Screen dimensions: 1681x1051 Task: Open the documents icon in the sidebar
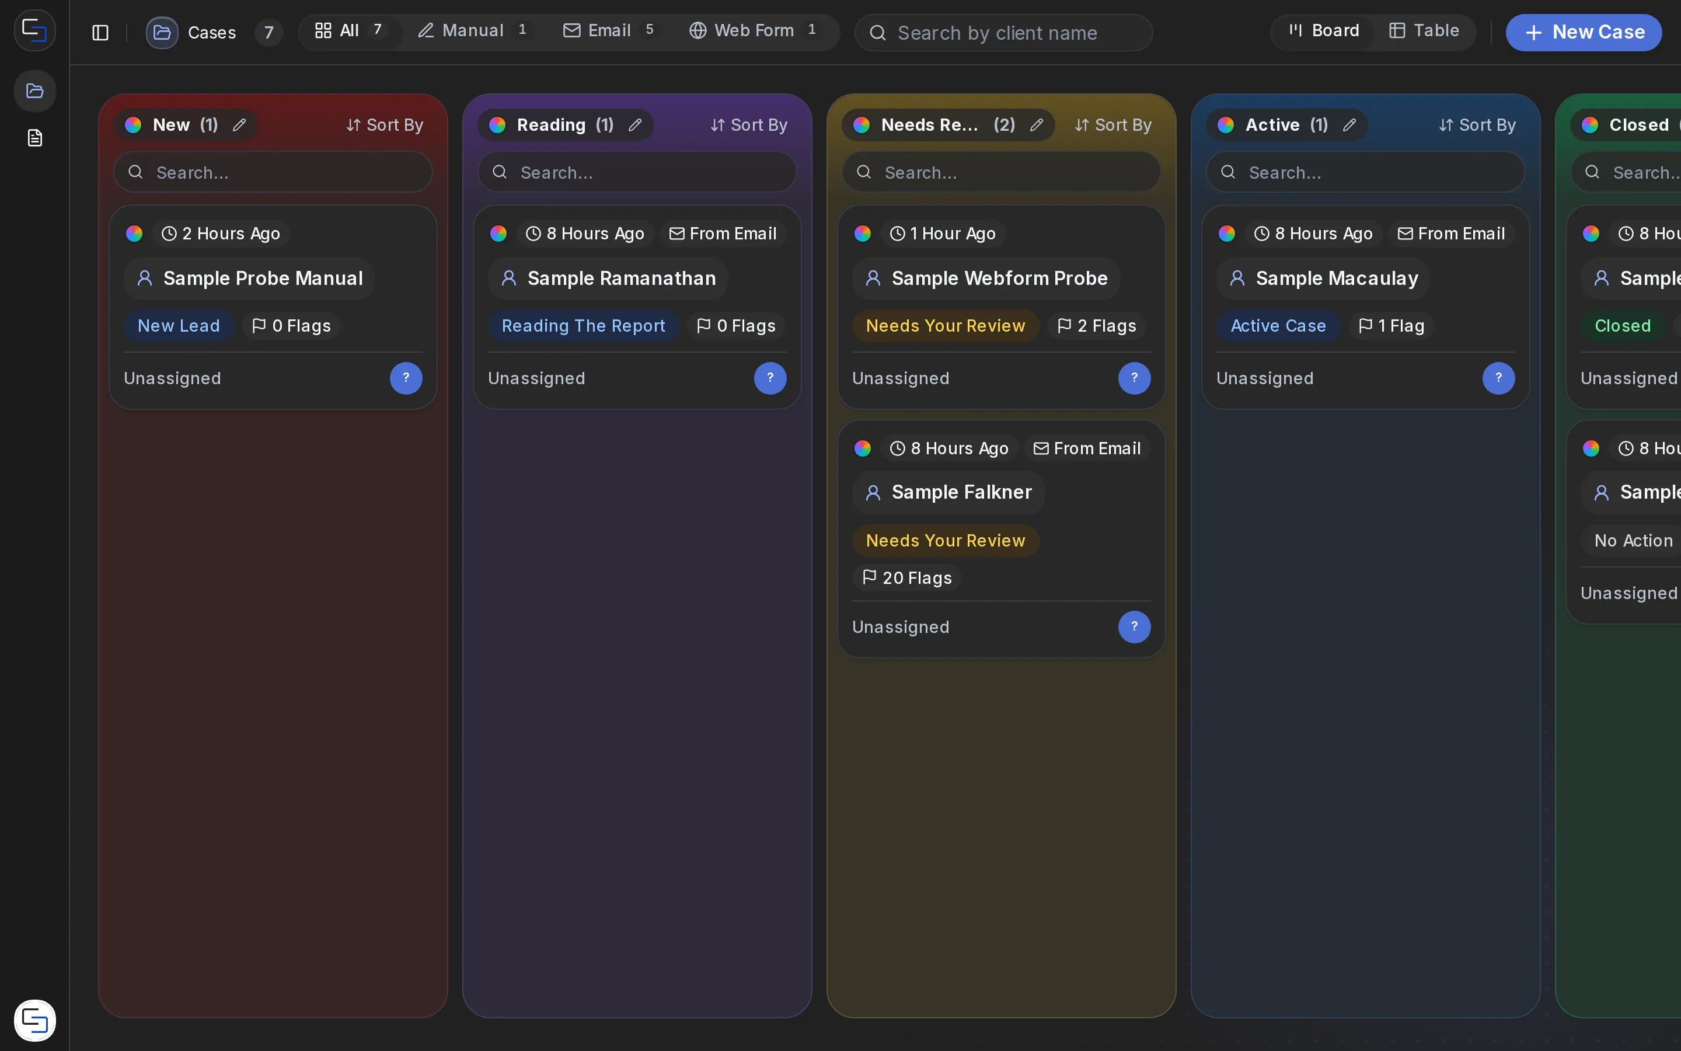[35, 138]
